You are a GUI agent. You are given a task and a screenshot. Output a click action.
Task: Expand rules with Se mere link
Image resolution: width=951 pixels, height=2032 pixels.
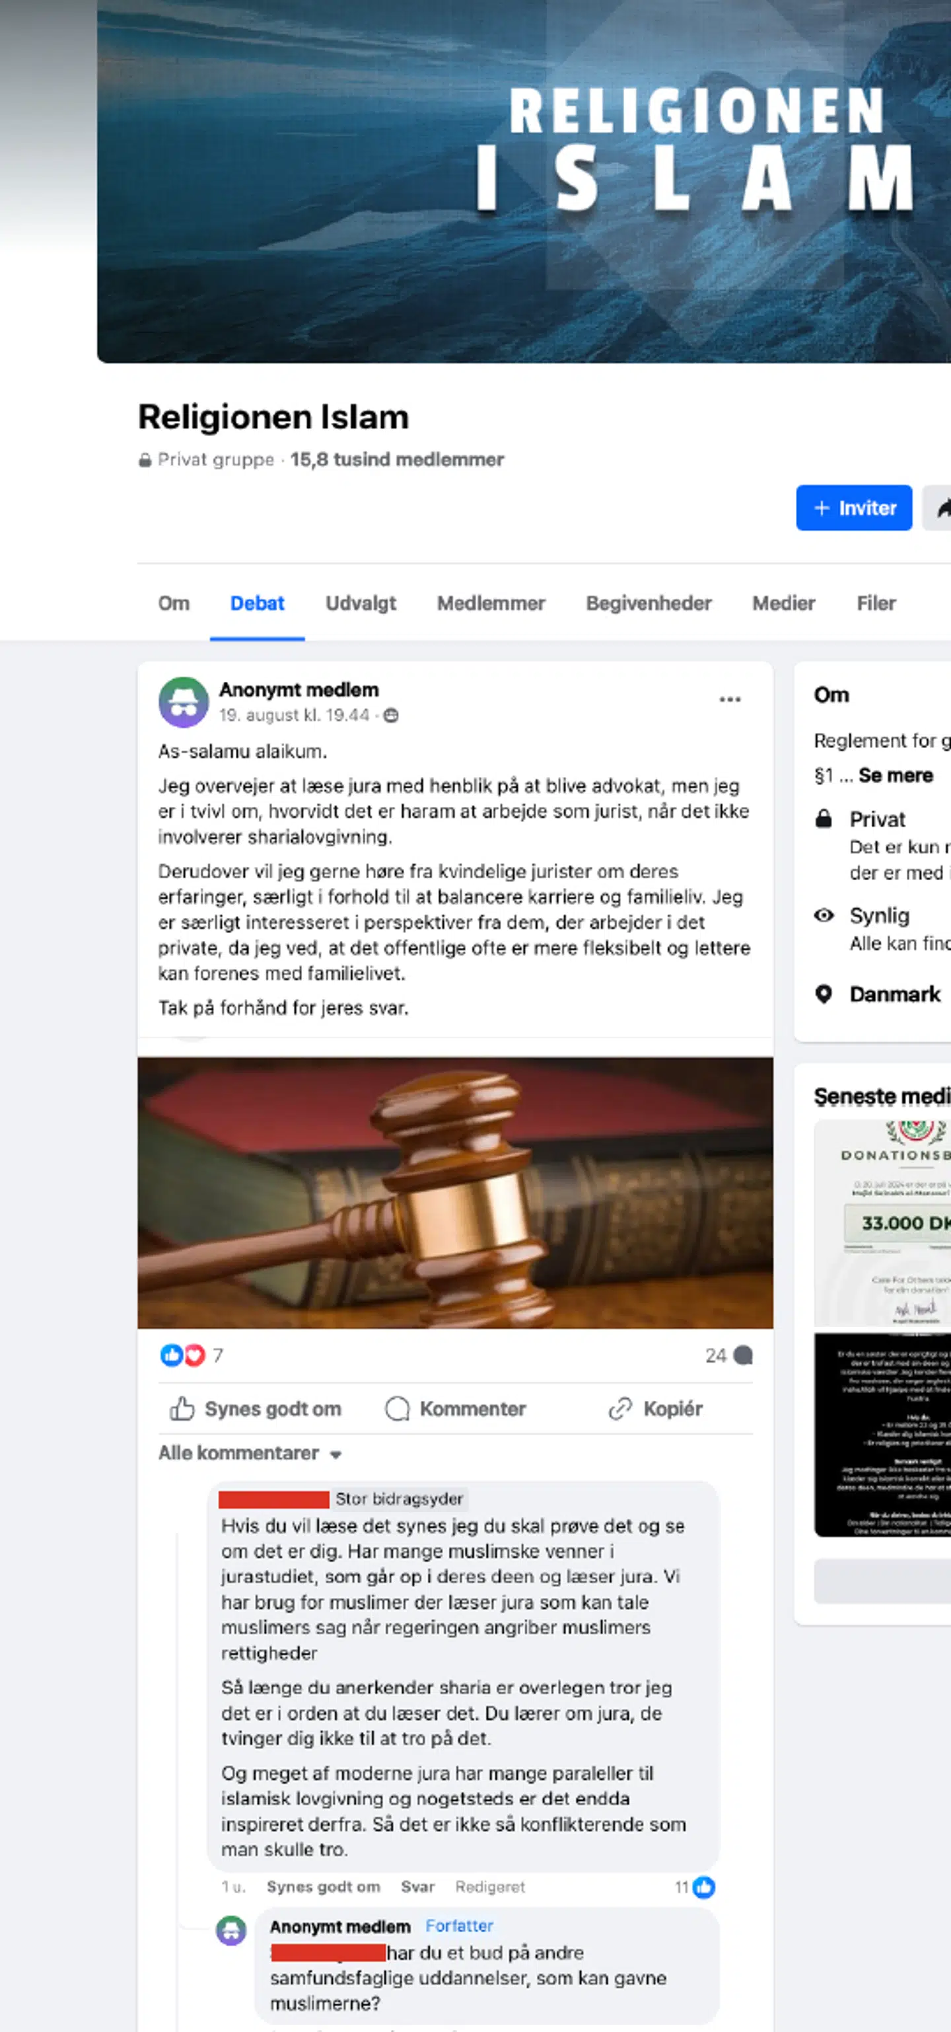coord(895,775)
